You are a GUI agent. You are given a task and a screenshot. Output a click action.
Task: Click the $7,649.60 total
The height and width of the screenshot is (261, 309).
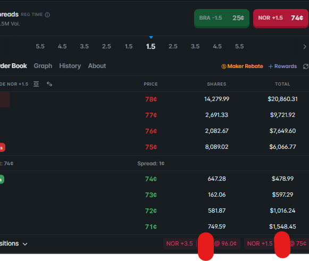coord(282,131)
